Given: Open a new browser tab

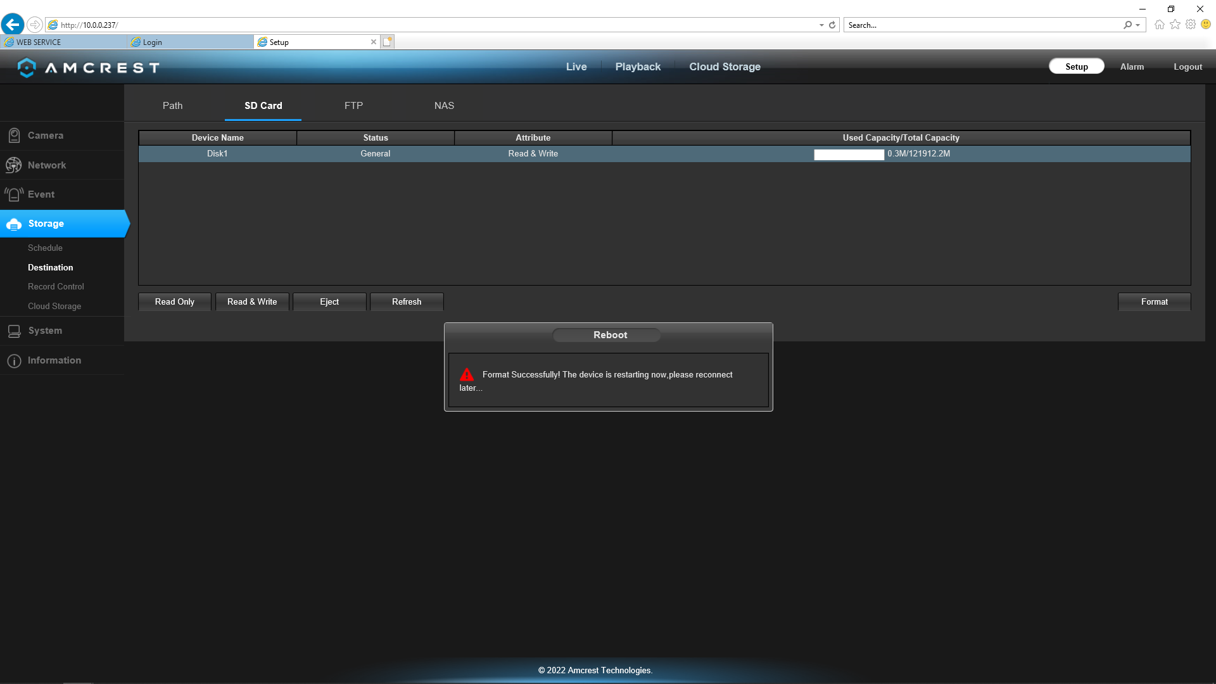Looking at the screenshot, I should pyautogui.click(x=388, y=42).
